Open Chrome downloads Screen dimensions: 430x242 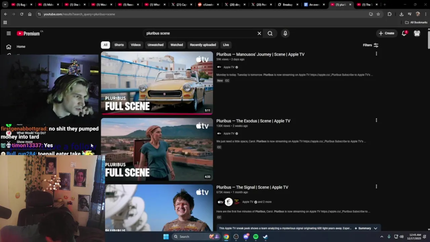[401, 14]
